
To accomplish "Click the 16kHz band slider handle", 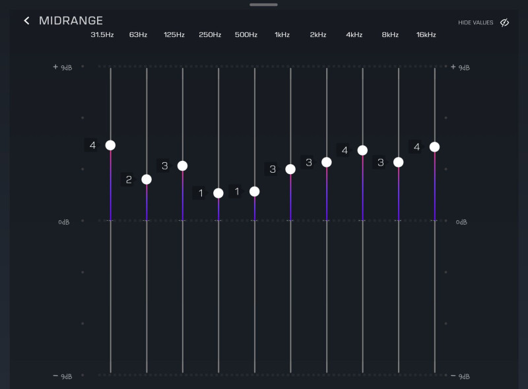I will pyautogui.click(x=434, y=147).
